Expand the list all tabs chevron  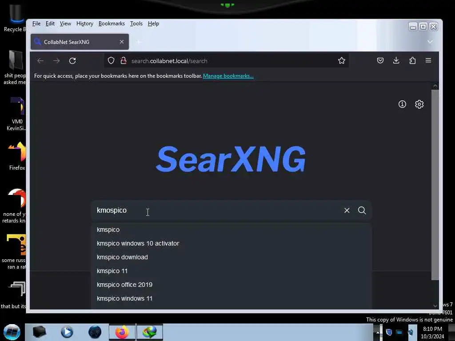point(430,42)
